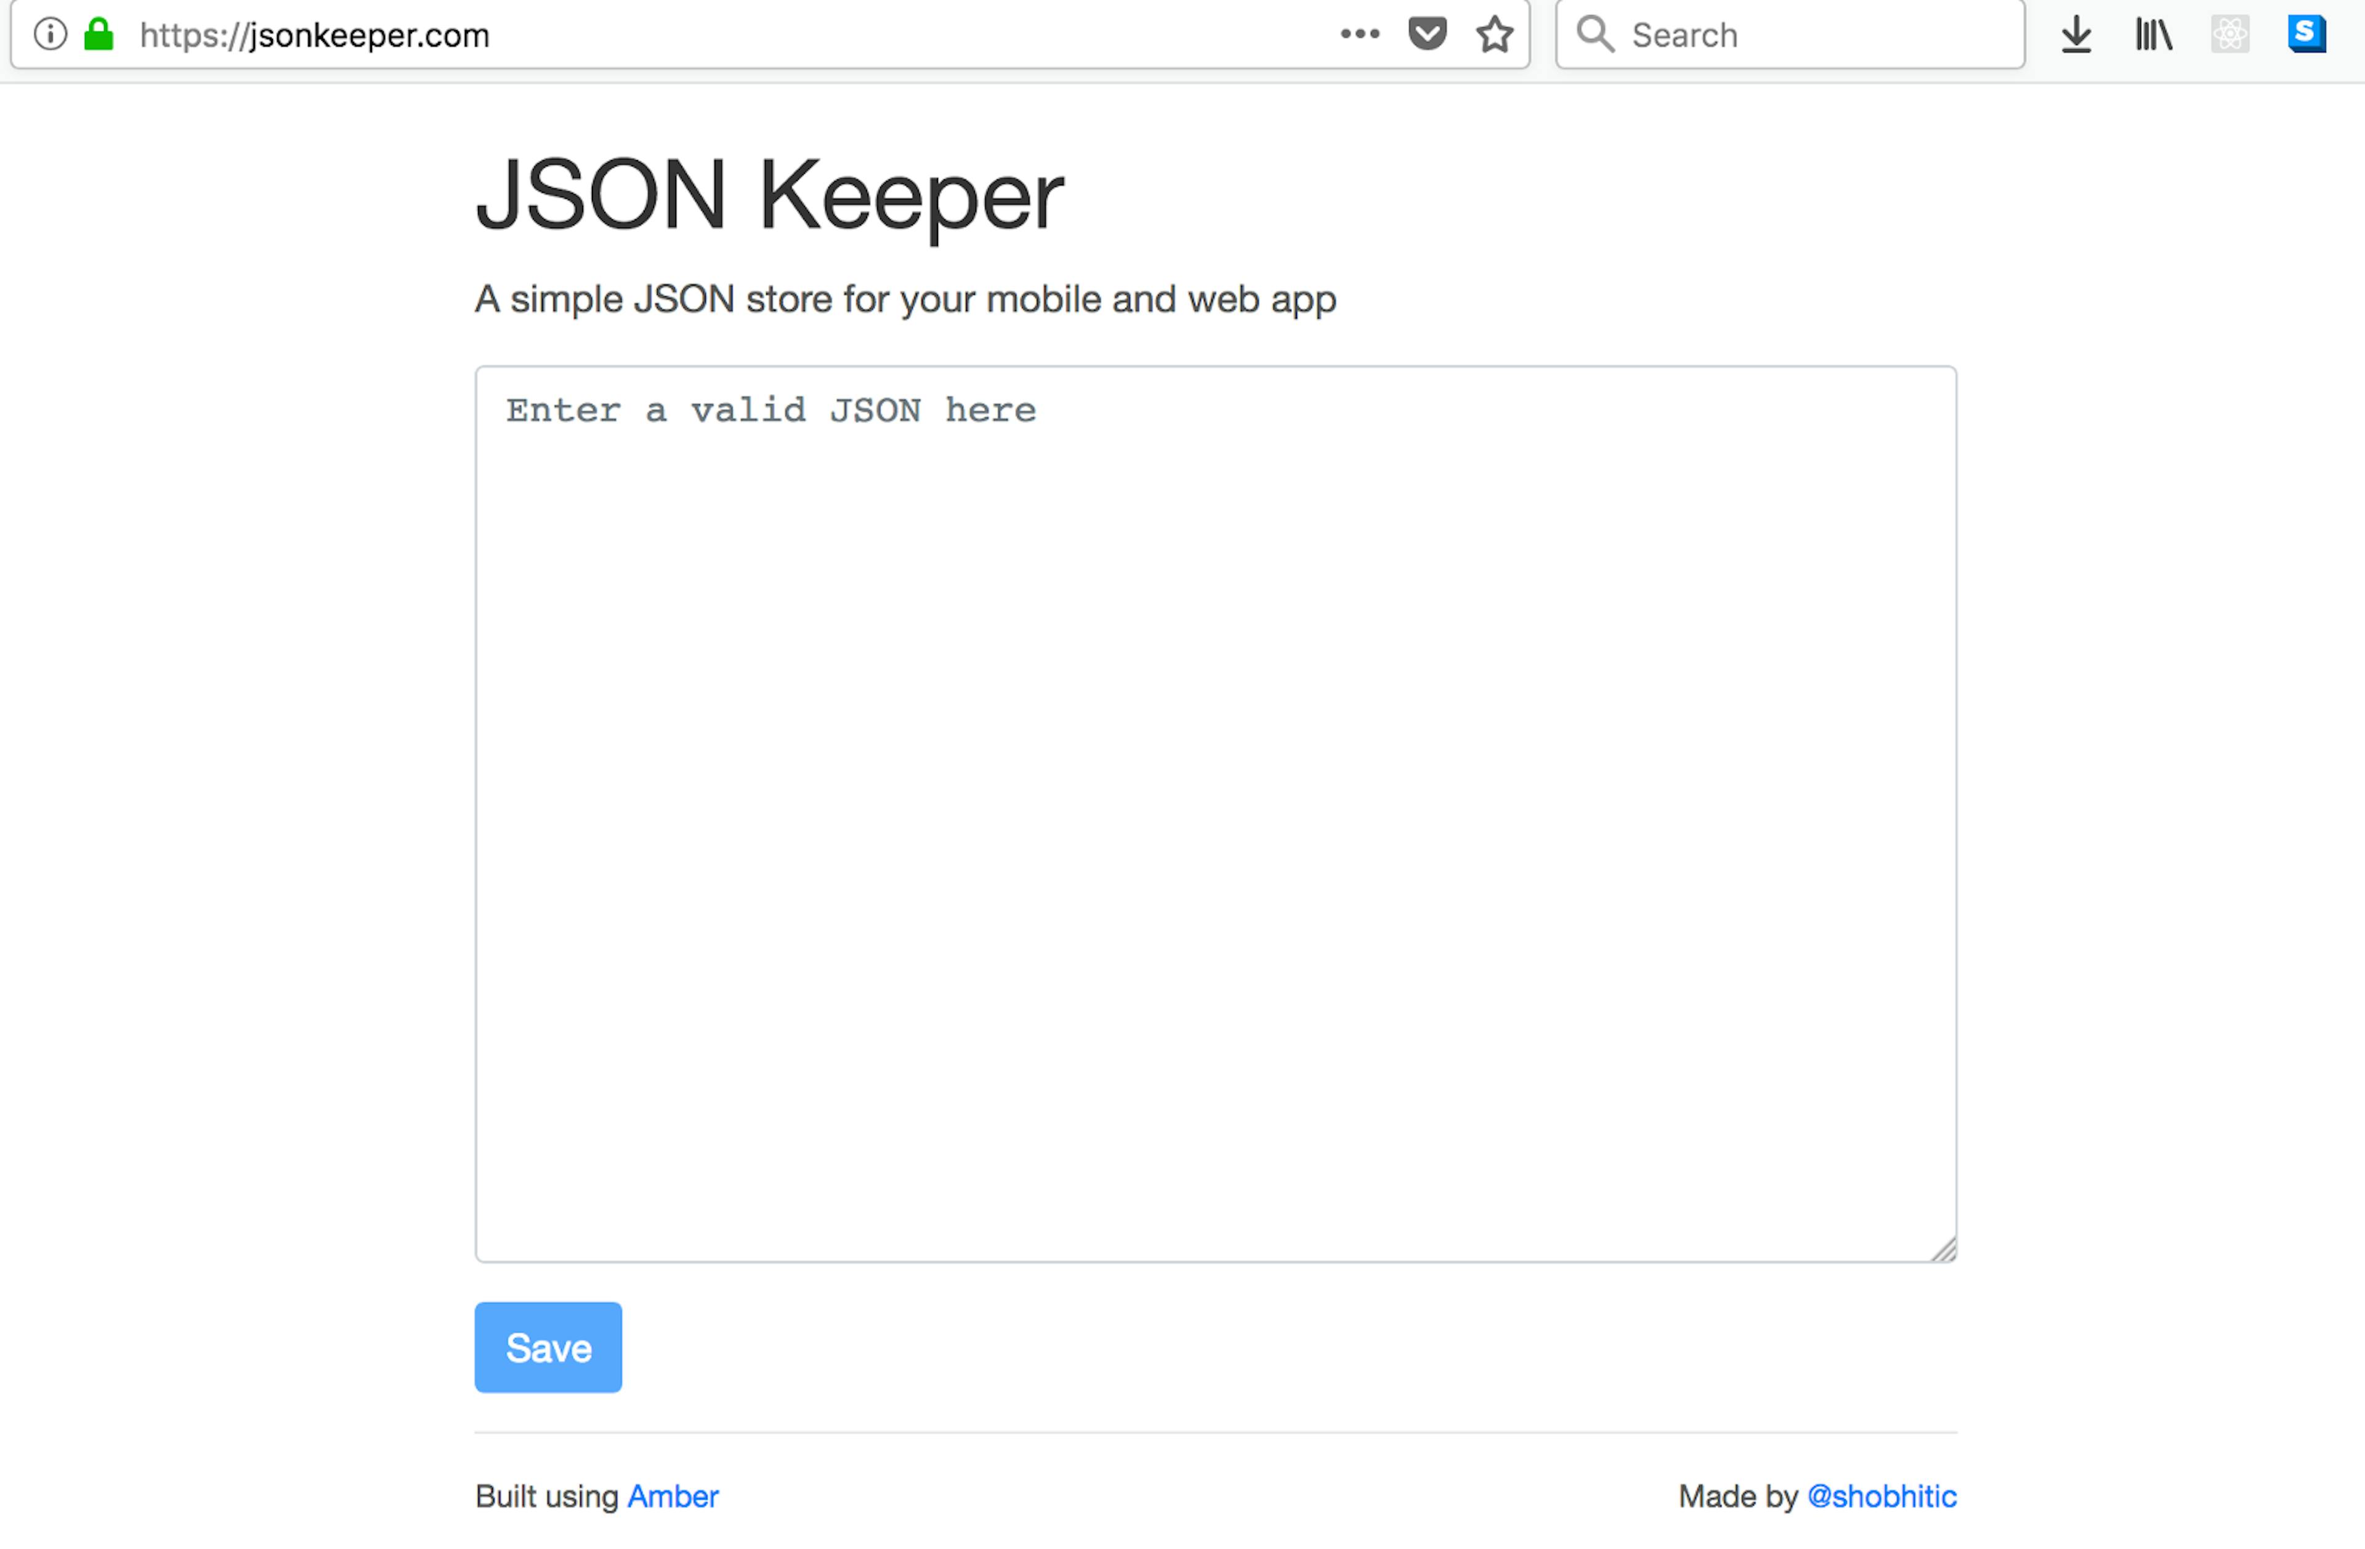The width and height of the screenshot is (2365, 1549).
Task: Open the Downloads arrow icon
Action: click(x=2076, y=34)
